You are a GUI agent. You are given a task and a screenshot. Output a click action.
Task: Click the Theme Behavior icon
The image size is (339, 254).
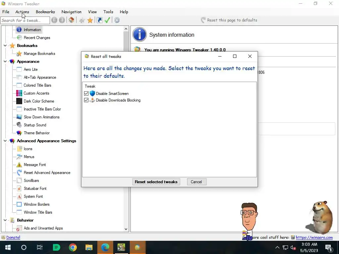(x=19, y=133)
